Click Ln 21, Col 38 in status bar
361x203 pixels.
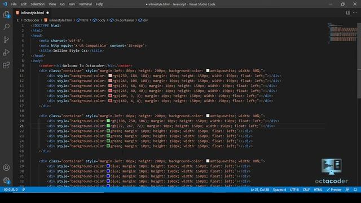coord(259,189)
